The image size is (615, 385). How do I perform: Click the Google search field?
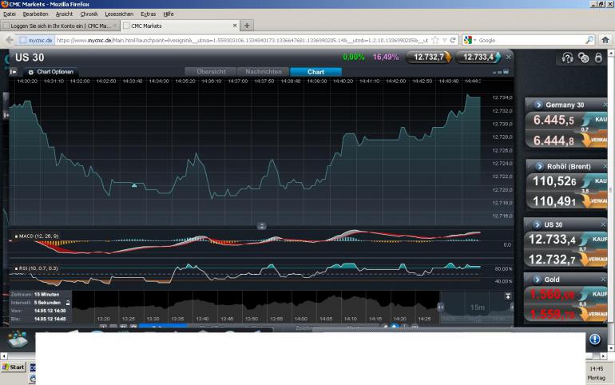click(x=531, y=40)
